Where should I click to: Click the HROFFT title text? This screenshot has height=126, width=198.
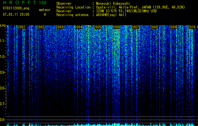coord(20,3)
